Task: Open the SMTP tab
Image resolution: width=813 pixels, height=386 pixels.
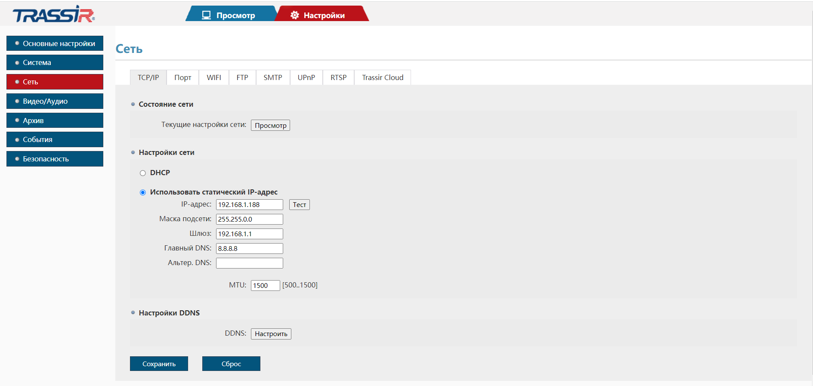Action: click(273, 77)
